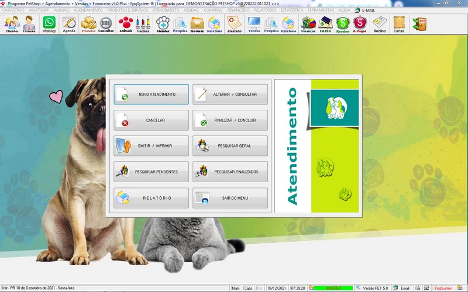Image resolution: width=468 pixels, height=292 pixels.
Task: Click the teal pets logo on Atendimento banner
Action: tap(335, 108)
